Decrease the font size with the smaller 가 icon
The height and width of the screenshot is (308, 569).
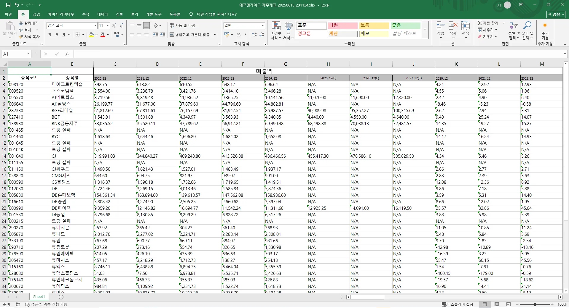(121, 26)
